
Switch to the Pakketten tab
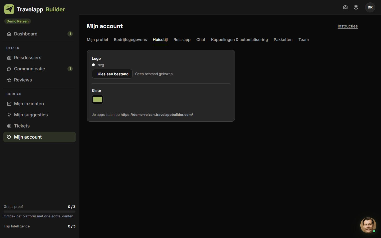pos(283,40)
